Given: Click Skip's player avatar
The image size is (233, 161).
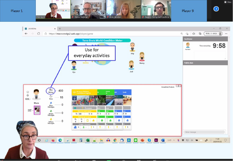Looking at the screenshot, I should pyautogui.click(x=132, y=47).
